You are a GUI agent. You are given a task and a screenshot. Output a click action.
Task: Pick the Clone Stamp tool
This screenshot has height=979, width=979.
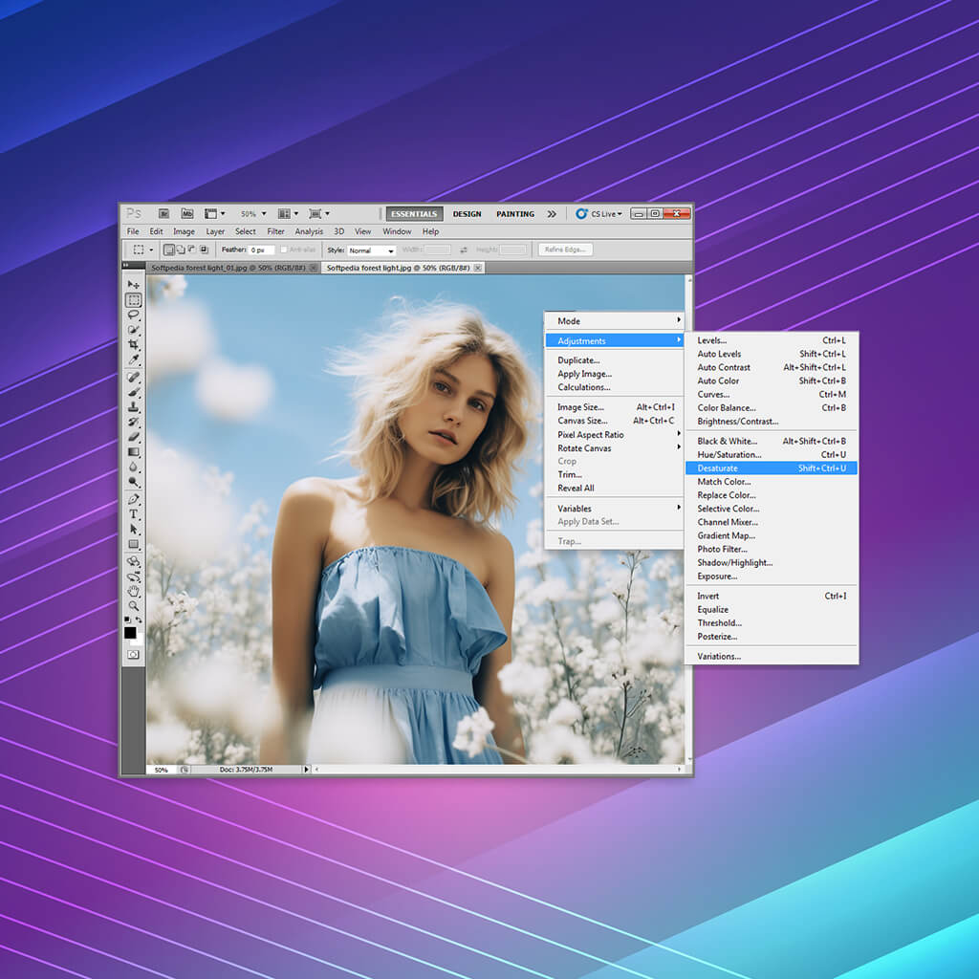[134, 405]
